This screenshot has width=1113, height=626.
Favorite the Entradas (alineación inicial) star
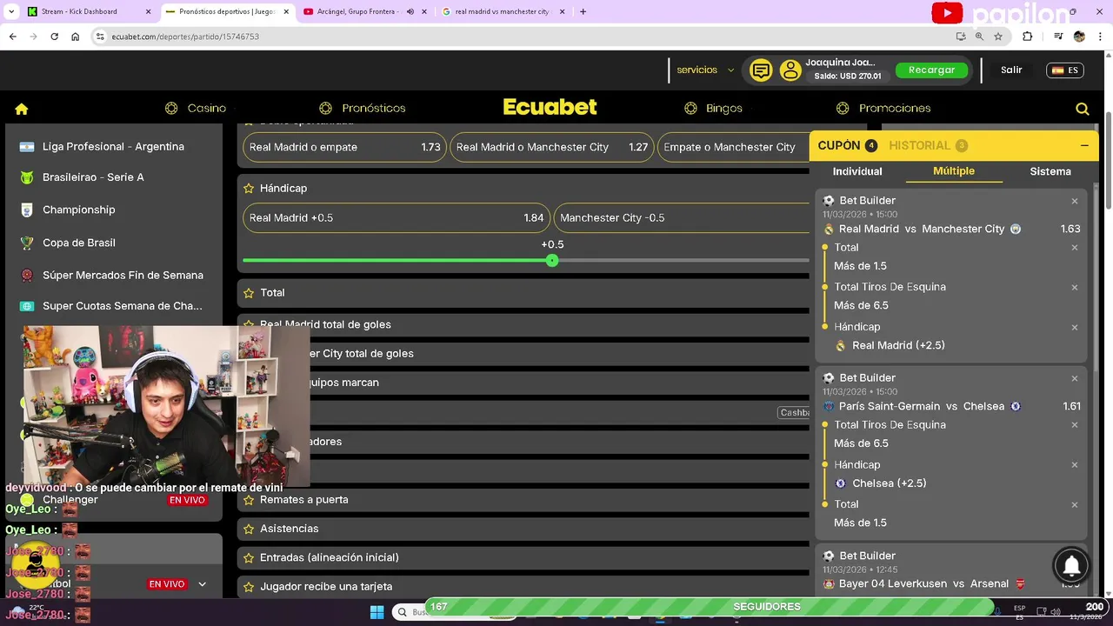(x=249, y=557)
